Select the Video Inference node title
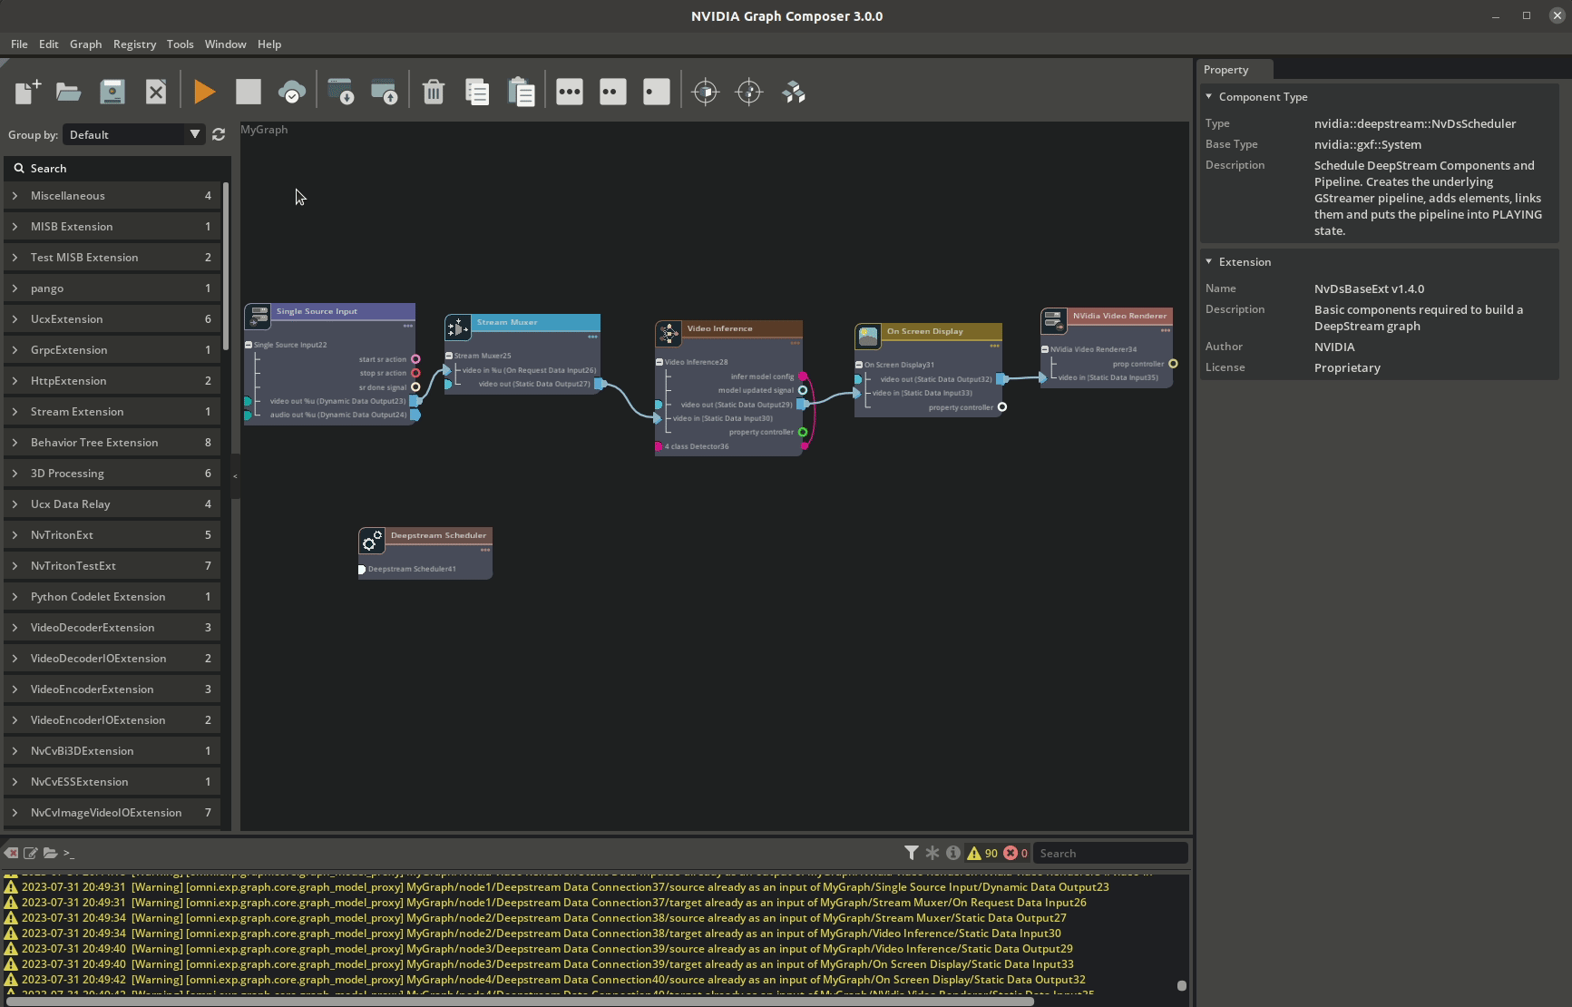Viewport: 1572px width, 1007px height. tap(719, 328)
